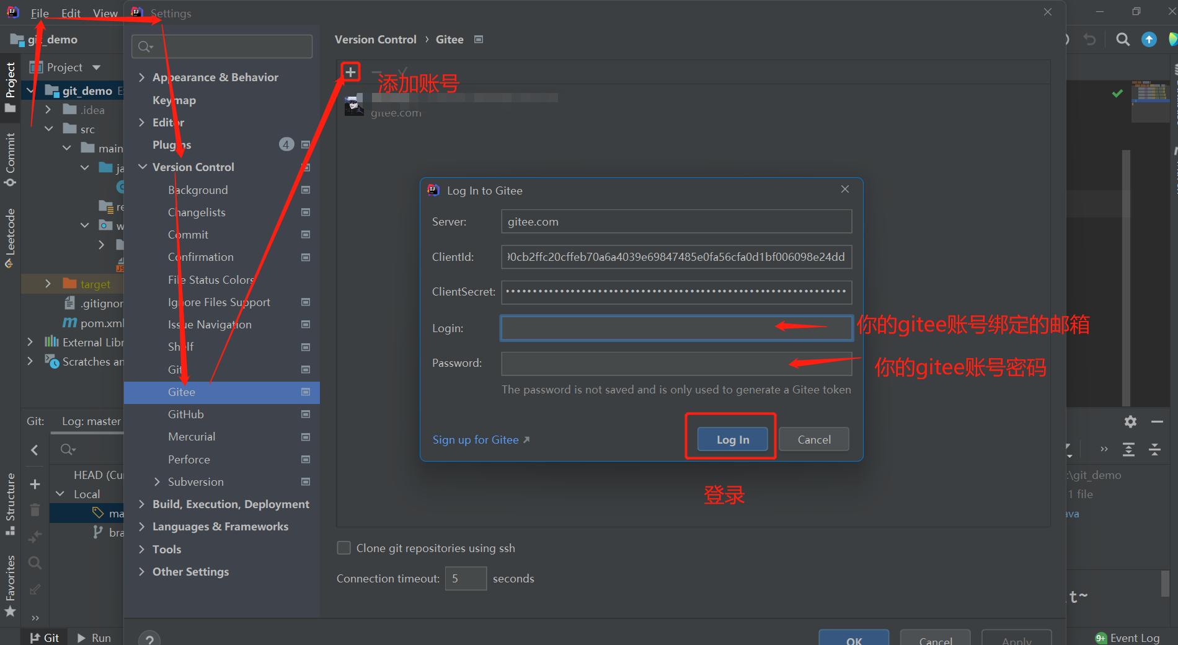Open the Favorites side tab
This screenshot has width=1178, height=645.
(x=10, y=586)
